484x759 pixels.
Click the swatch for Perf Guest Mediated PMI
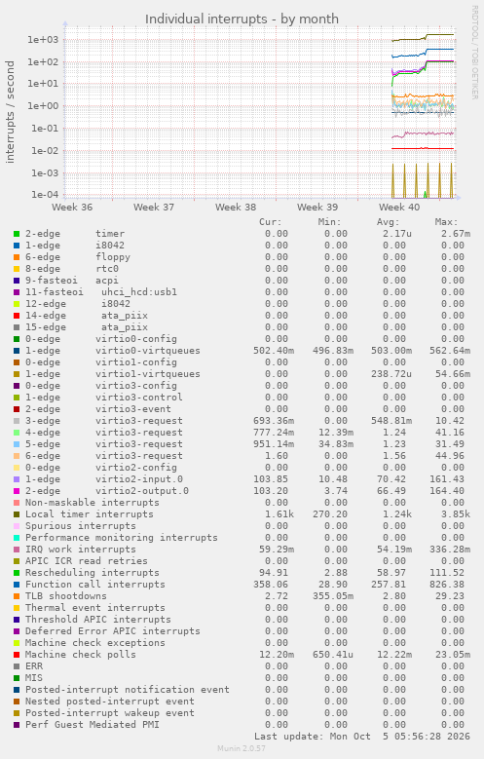(x=17, y=725)
